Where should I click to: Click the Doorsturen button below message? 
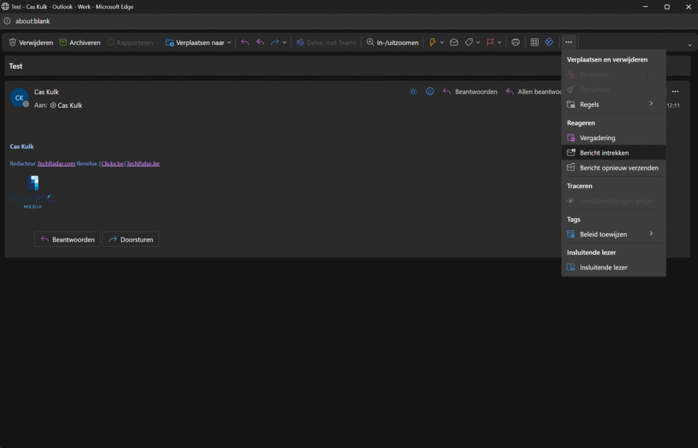pyautogui.click(x=131, y=239)
